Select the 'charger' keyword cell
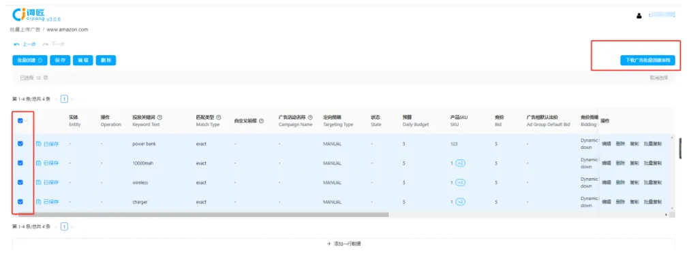This screenshot has height=253, width=689. (140, 202)
